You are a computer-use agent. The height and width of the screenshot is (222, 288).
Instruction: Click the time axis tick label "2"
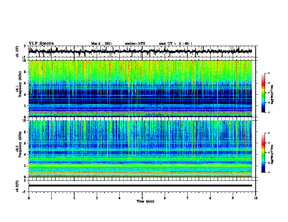(74, 198)
